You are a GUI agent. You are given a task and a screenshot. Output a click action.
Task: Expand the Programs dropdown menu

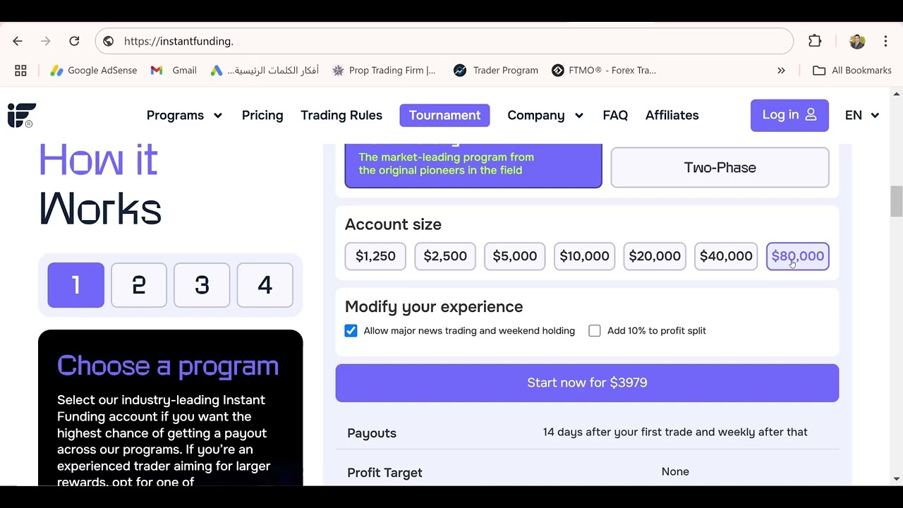tap(184, 115)
